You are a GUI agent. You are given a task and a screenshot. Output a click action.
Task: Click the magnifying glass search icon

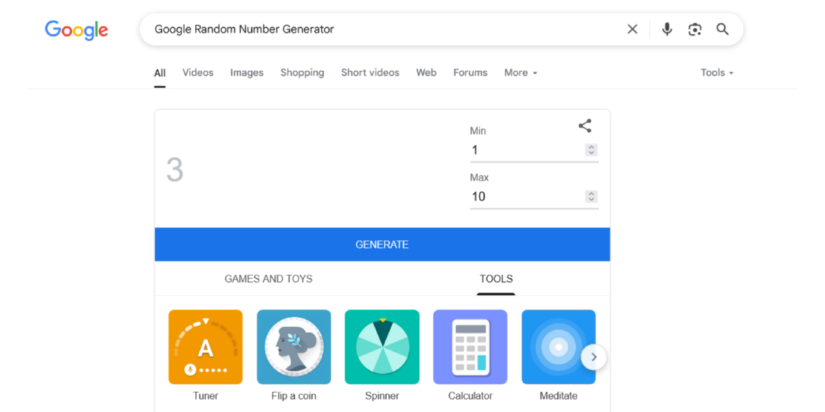click(722, 29)
